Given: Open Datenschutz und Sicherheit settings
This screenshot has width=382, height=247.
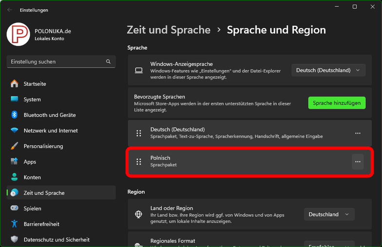Looking at the screenshot, I should click(56, 240).
